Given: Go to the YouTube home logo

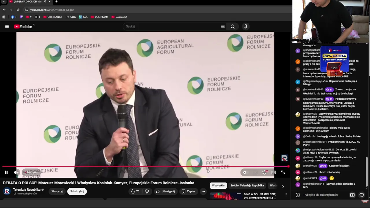Looking at the screenshot, I should pyautogui.click(x=23, y=27).
